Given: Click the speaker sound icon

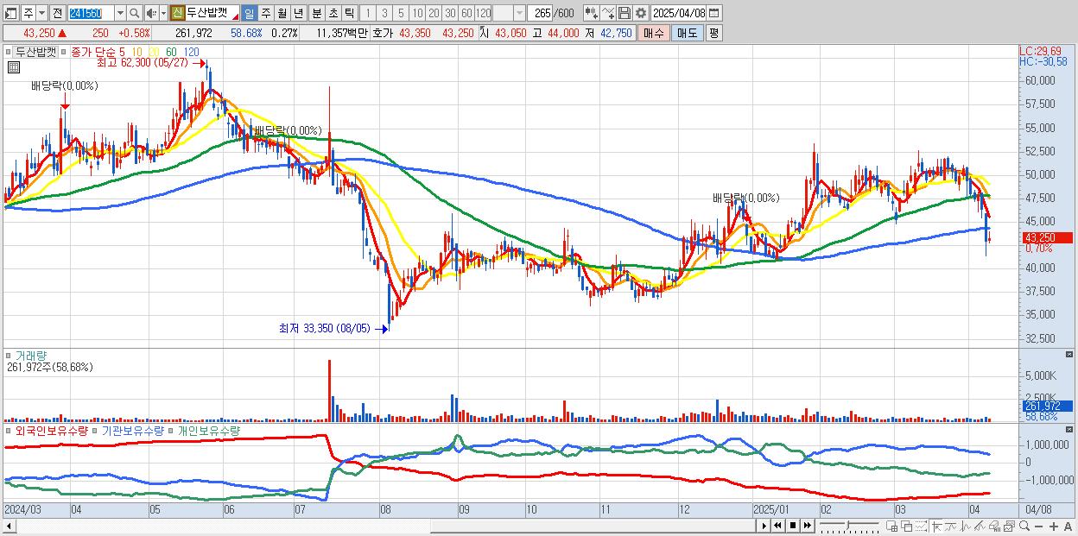Looking at the screenshot, I should pyautogui.click(x=151, y=13).
